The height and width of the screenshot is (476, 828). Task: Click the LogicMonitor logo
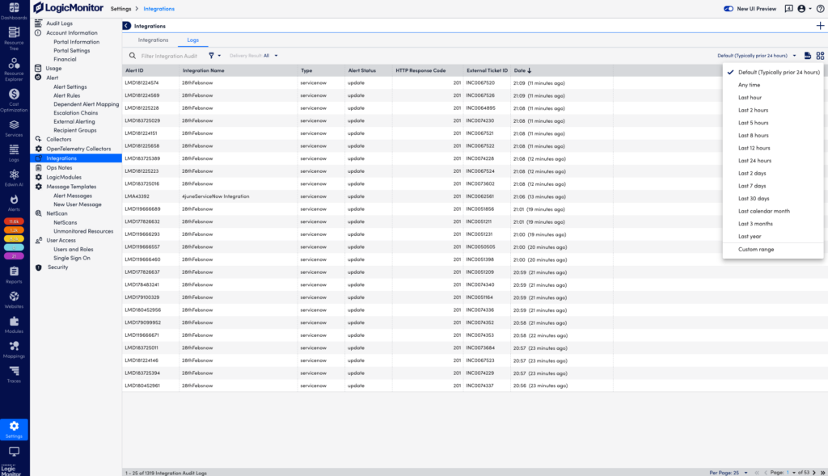(x=68, y=8)
